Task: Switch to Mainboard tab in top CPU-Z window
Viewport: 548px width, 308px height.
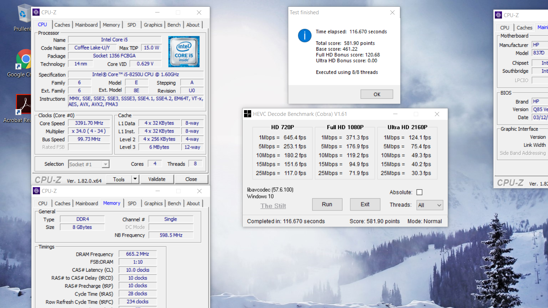Action: click(86, 25)
